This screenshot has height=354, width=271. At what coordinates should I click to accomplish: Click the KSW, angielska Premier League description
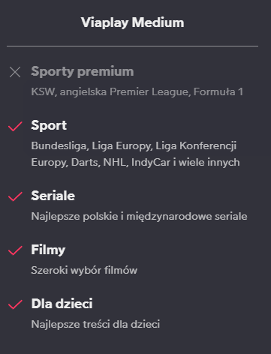tap(137, 92)
